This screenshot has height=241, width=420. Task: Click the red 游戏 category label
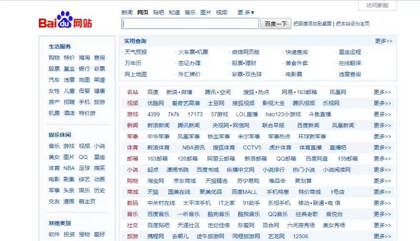point(133,115)
